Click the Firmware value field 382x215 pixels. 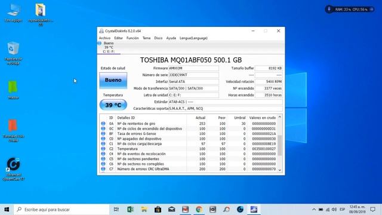(x=193, y=68)
